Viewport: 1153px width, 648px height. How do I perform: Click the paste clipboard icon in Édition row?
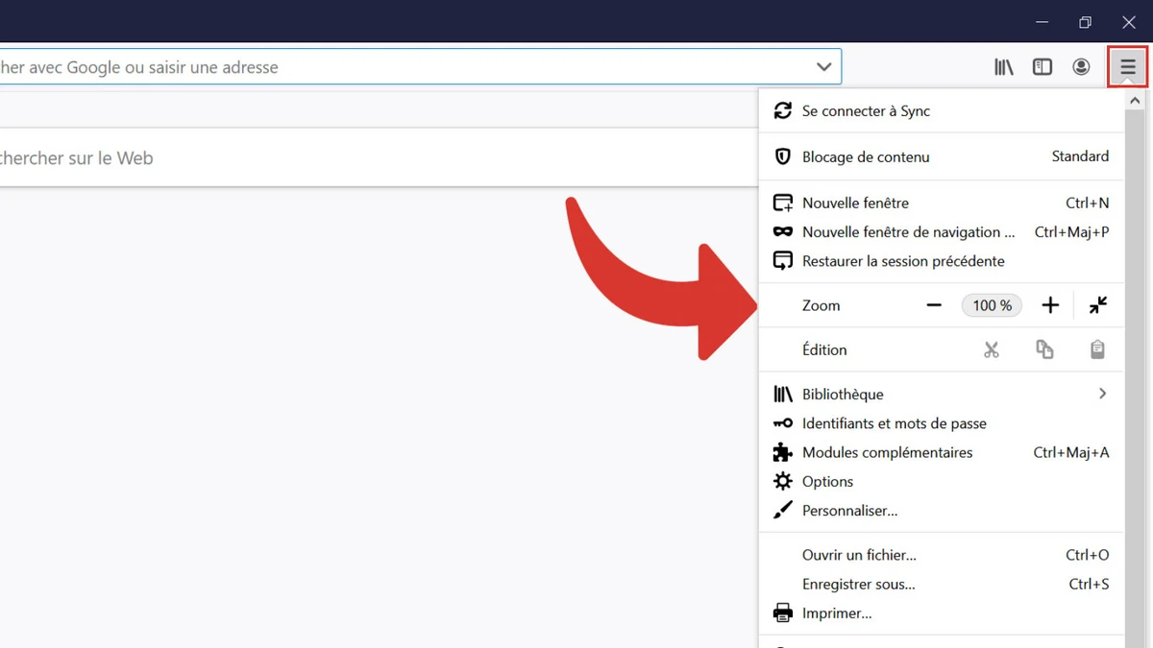click(x=1097, y=349)
